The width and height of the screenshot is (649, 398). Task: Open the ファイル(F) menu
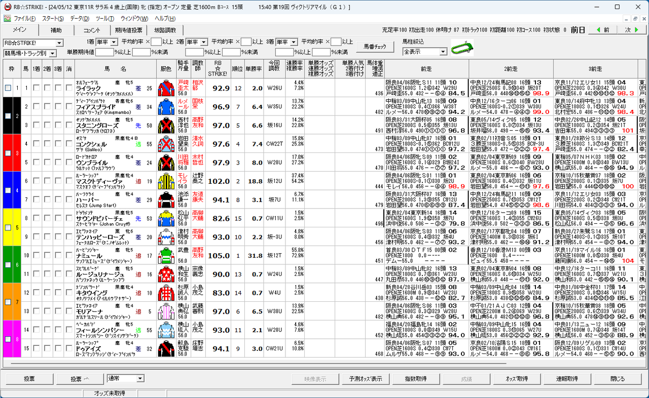click(x=25, y=19)
